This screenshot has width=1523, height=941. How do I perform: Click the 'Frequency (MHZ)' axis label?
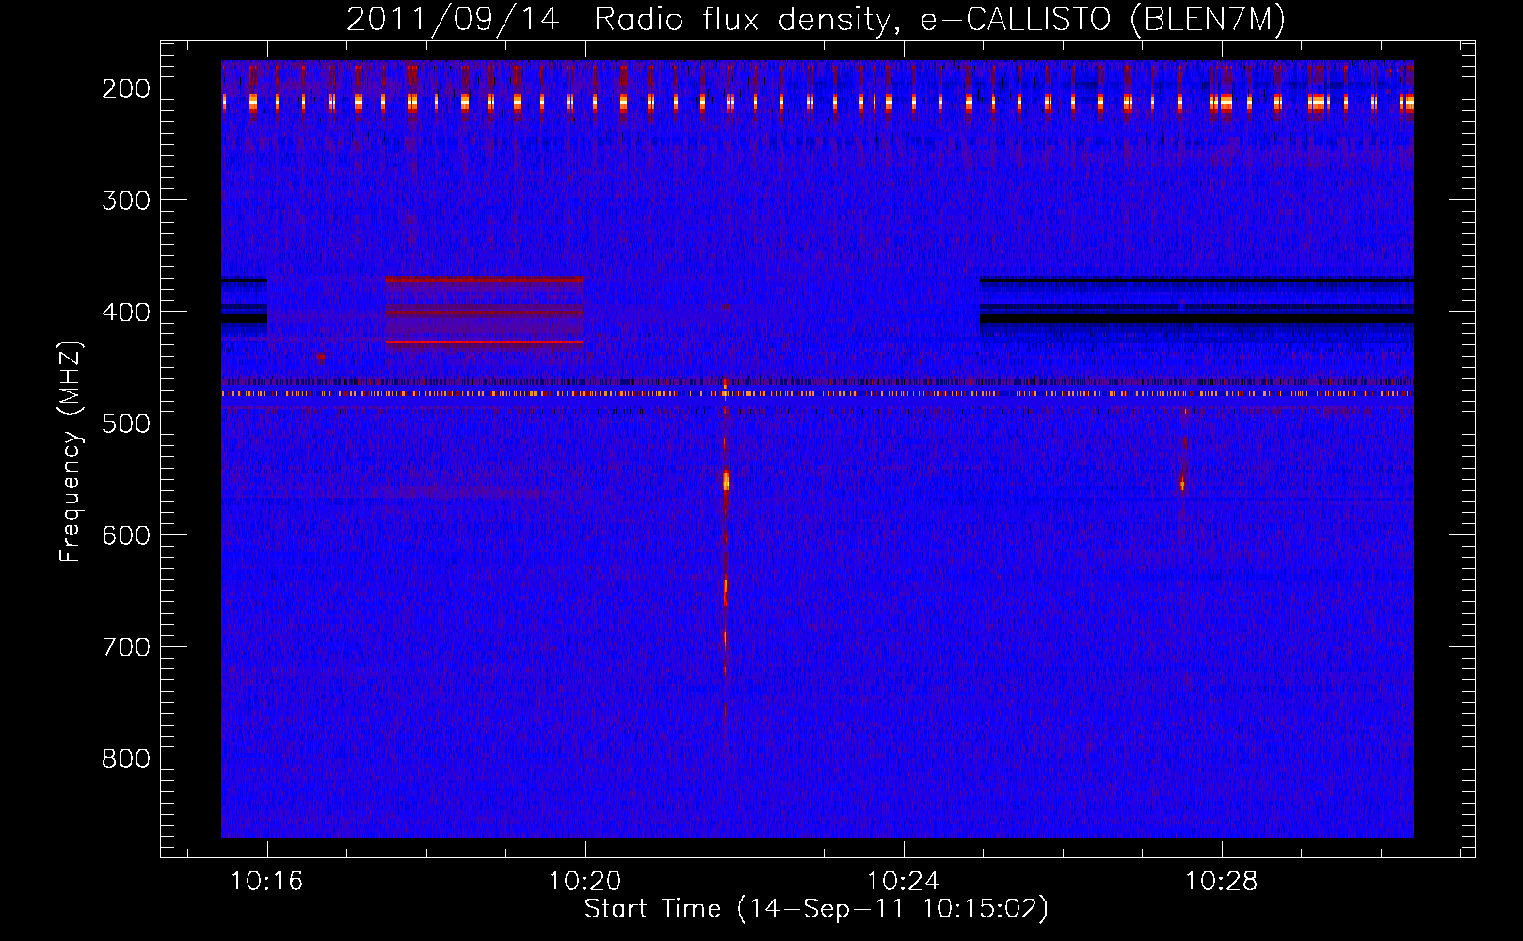tap(72, 451)
